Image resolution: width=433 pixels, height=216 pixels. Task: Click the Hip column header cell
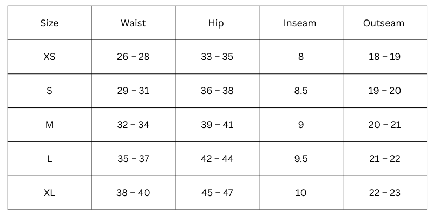(216, 23)
